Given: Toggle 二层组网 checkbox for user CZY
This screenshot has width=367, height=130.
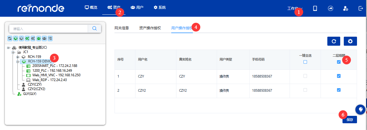Looking at the screenshot, I should pos(338,76).
